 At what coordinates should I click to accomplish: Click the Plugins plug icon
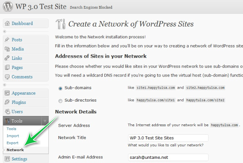[7, 102]
